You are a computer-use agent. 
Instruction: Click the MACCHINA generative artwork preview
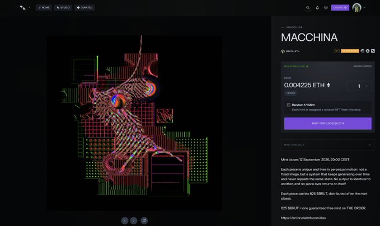coord(134,123)
